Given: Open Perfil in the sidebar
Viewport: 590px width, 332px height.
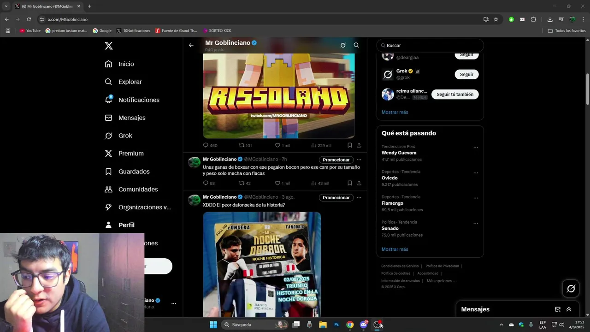Looking at the screenshot, I should point(119,225).
